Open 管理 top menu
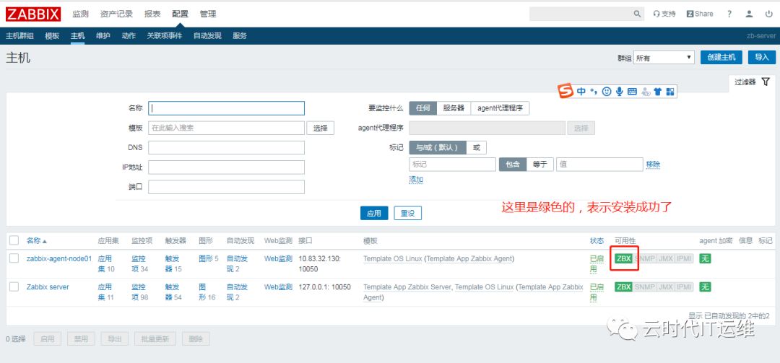Viewport: 780px width, 363px height. point(208,14)
